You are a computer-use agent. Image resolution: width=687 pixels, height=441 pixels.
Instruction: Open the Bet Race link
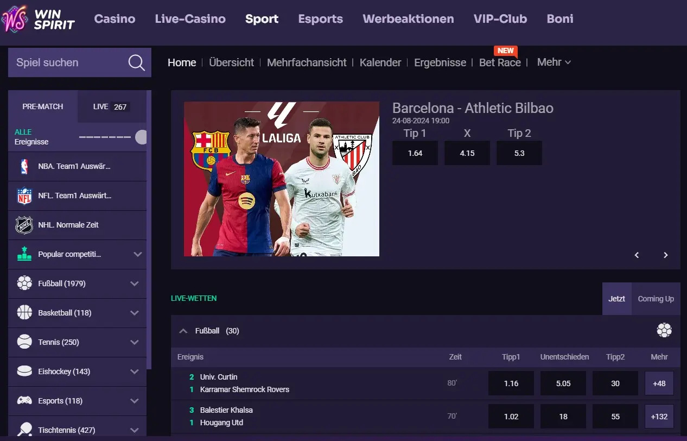500,62
